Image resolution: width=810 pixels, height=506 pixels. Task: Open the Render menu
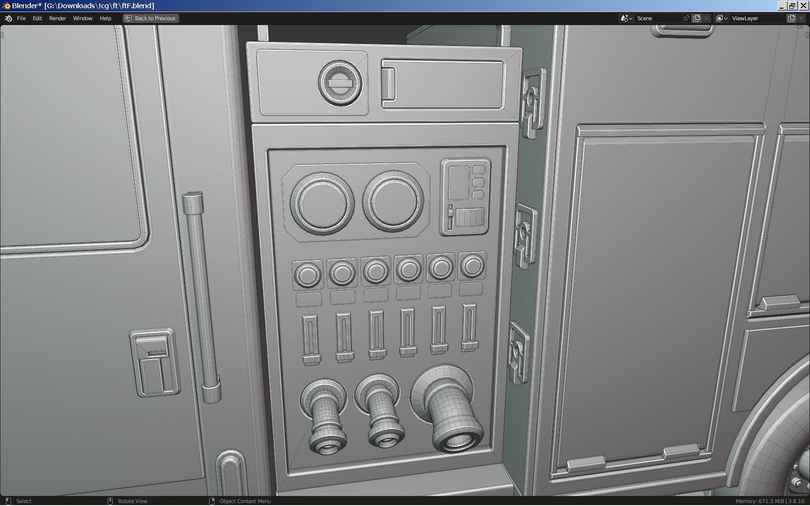(57, 18)
